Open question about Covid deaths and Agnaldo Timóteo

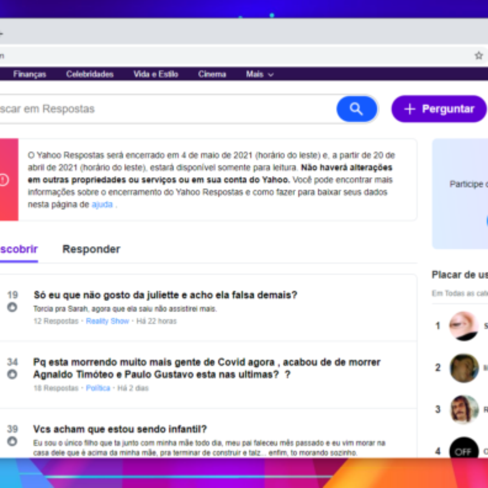pos(207,368)
